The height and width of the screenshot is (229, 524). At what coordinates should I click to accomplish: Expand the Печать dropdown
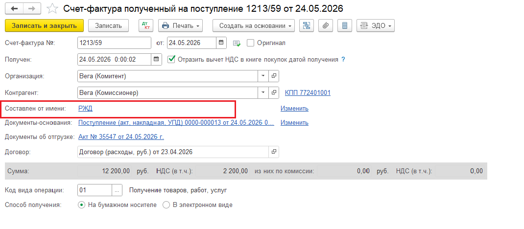180,26
